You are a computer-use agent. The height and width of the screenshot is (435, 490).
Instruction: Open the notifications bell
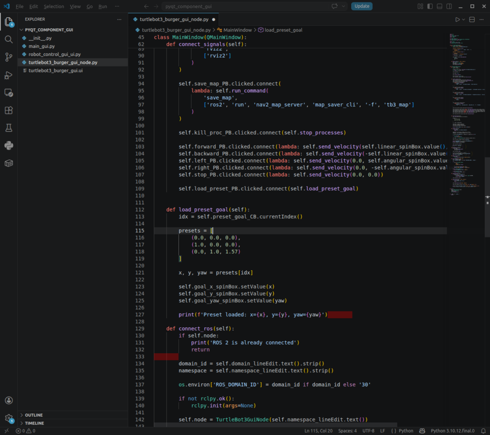click(x=483, y=431)
